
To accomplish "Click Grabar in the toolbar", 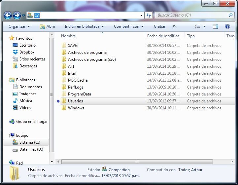I will (159, 26).
